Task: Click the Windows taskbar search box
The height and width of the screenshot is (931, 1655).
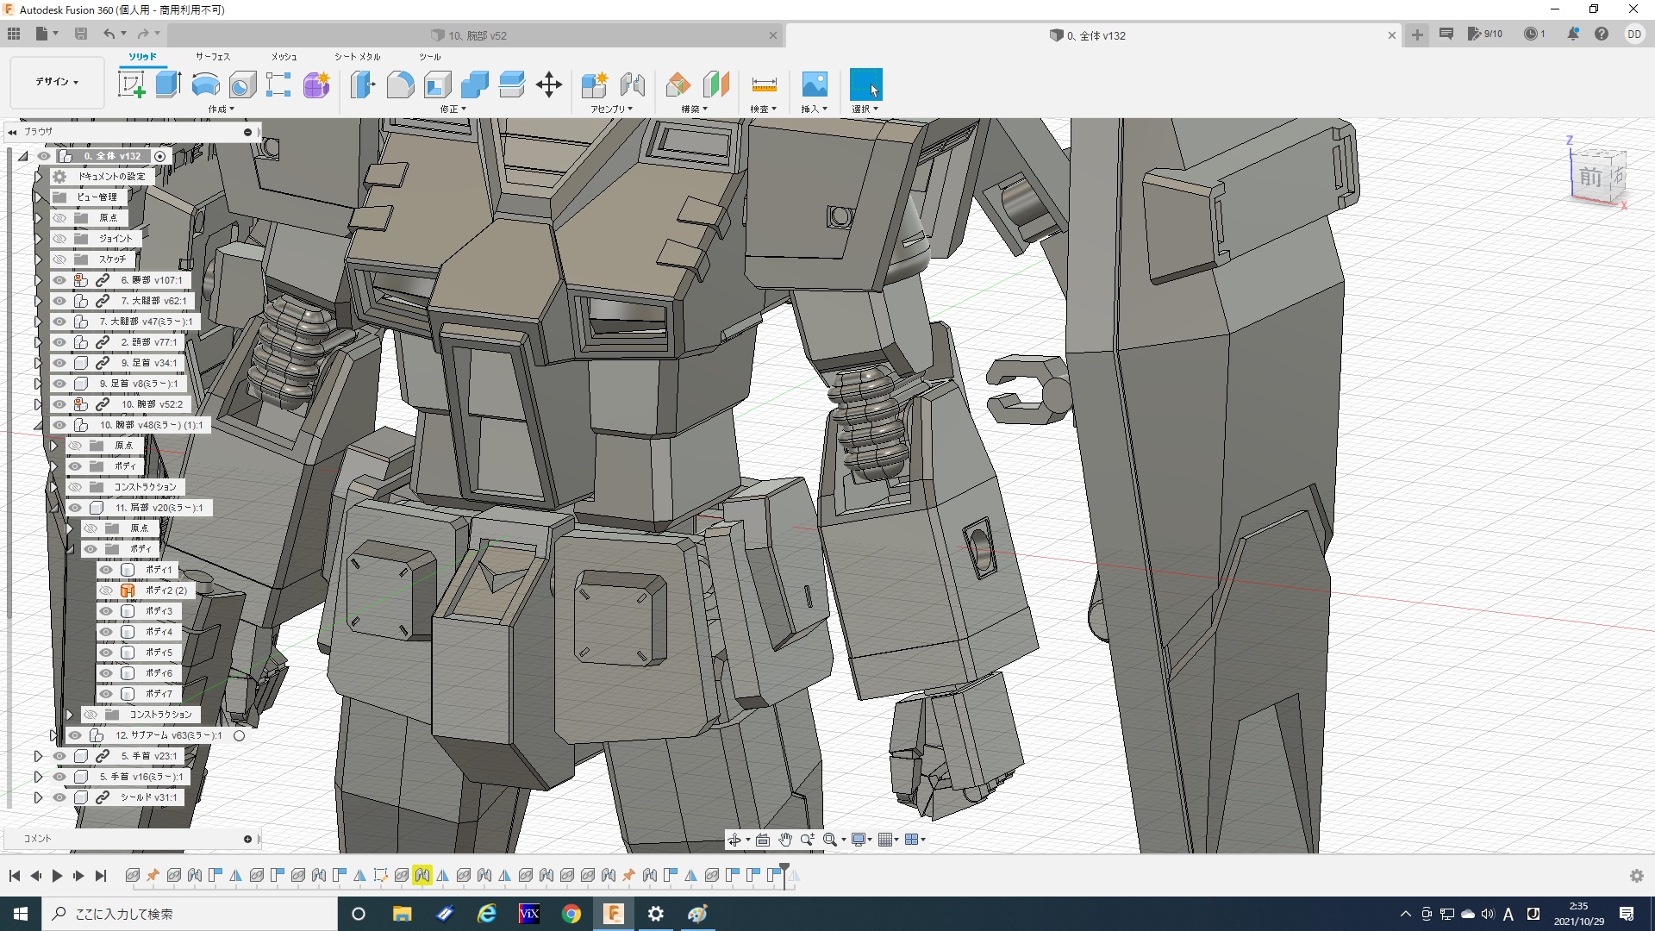Action: click(190, 914)
